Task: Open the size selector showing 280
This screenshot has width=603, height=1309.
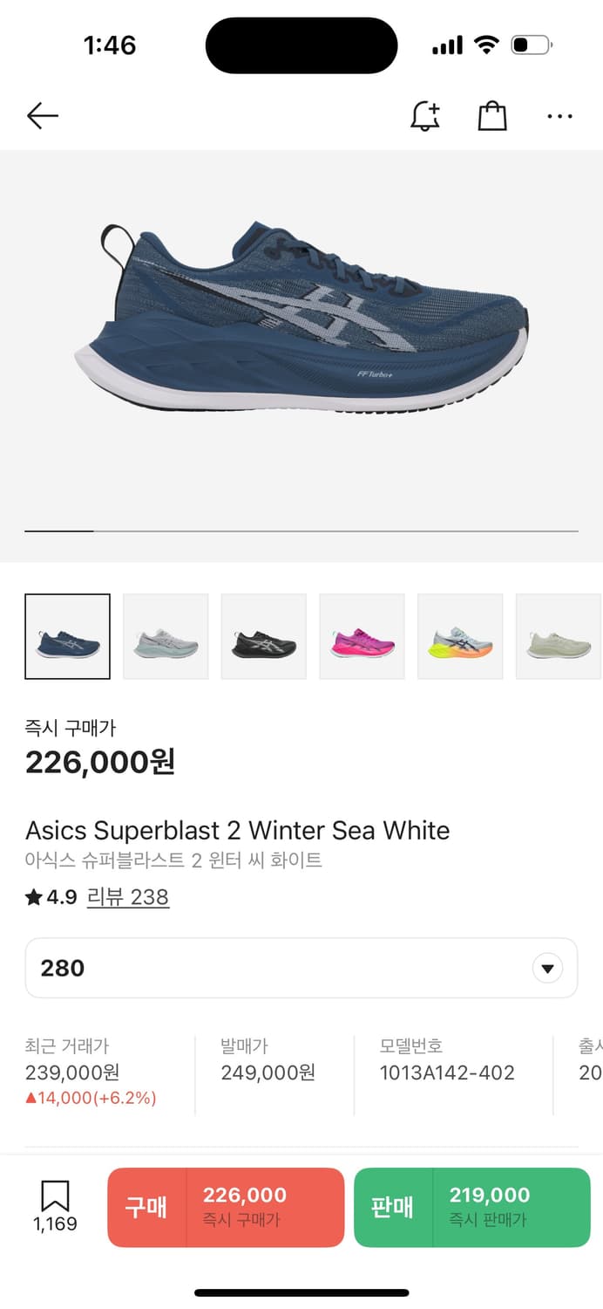Action: tap(301, 968)
